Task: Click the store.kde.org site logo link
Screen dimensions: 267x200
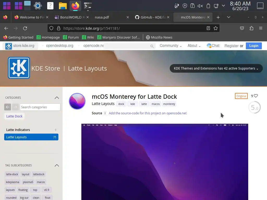Action: (20, 46)
